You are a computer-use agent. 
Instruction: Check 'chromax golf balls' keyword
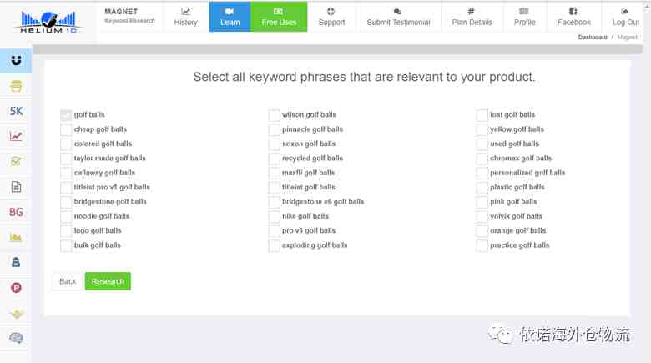(482, 159)
